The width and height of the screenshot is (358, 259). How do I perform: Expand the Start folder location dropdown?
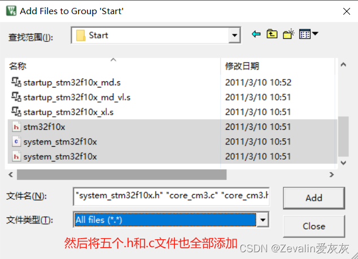tap(234, 36)
